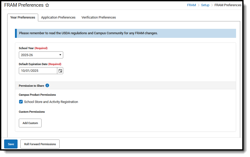
Task: Click the Add Custom button
Action: click(30, 123)
